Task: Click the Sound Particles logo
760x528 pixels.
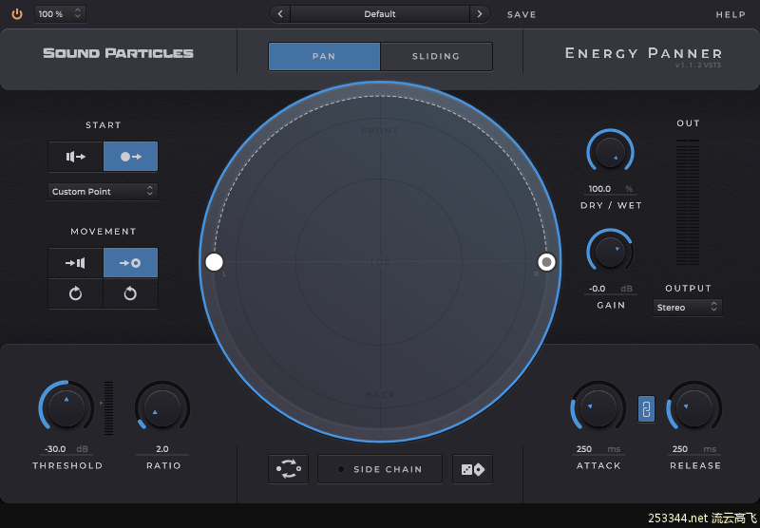Action: [118, 53]
